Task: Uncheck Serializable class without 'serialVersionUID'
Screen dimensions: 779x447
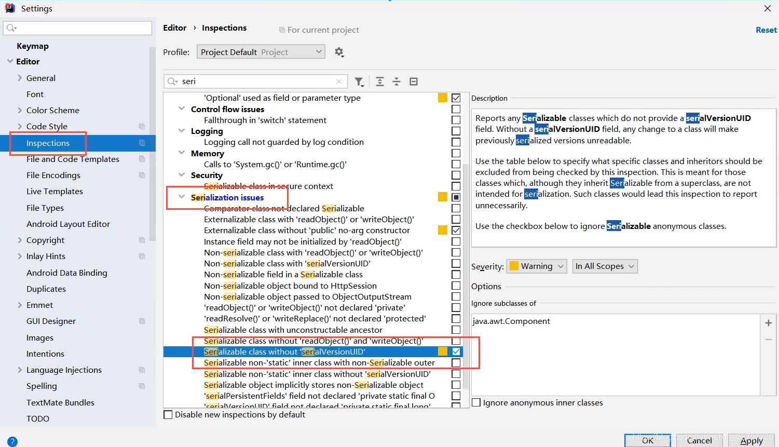Action: 456,351
